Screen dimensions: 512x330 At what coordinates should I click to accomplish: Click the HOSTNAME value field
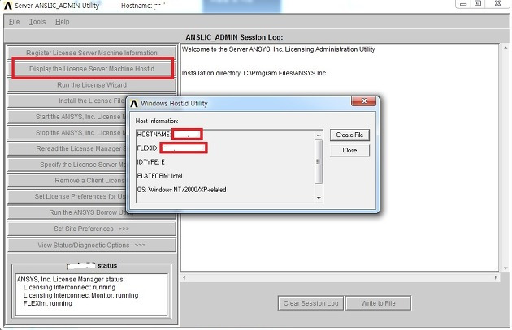187,135
